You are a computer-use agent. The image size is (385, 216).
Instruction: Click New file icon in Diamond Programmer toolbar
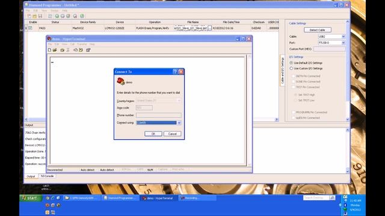(29, 16)
